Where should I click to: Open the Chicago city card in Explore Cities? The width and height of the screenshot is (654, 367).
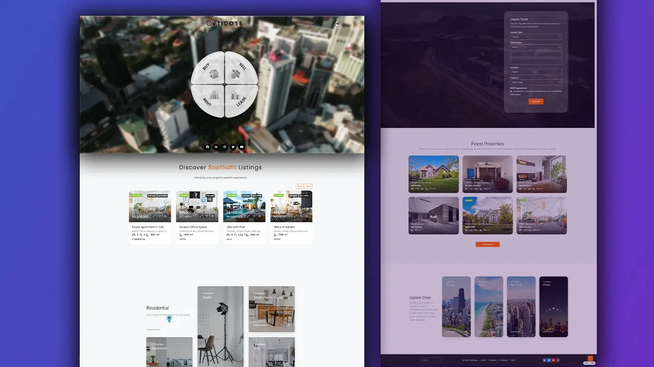pyautogui.click(x=456, y=307)
